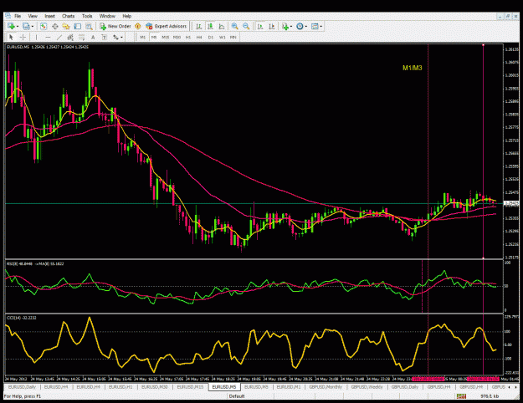Select the Trendline drawing tool

coord(59,38)
